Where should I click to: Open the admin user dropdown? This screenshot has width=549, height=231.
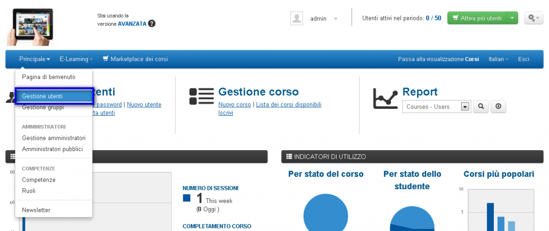[324, 19]
